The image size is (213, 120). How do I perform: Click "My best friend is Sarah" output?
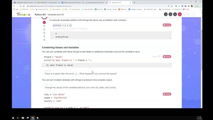click(x=60, y=65)
